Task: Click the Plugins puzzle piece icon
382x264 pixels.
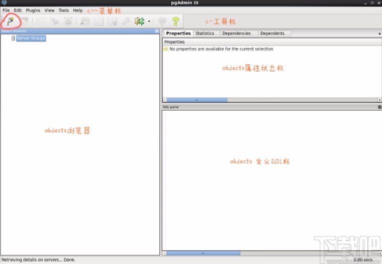Action: [140, 22]
